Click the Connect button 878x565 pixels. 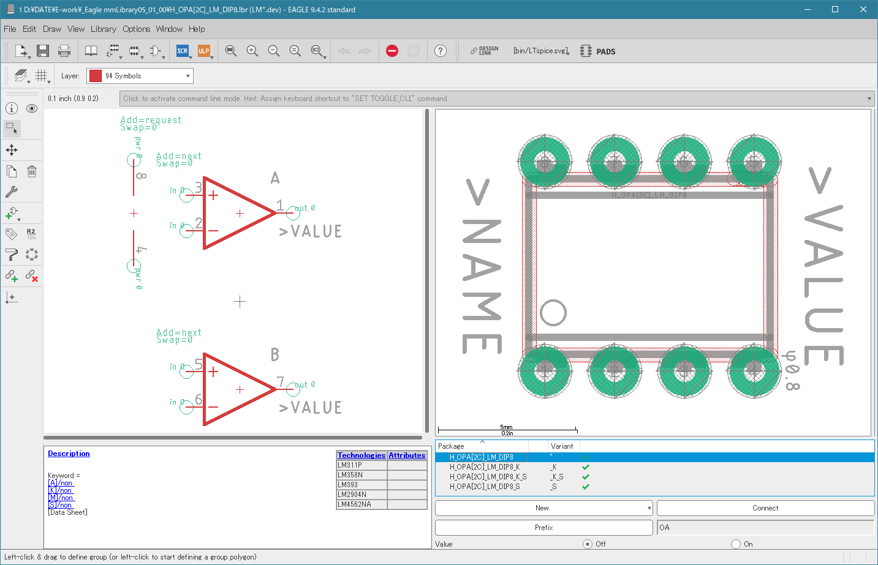click(x=765, y=508)
